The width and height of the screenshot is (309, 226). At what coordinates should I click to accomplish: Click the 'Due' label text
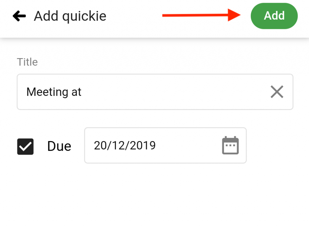click(59, 146)
